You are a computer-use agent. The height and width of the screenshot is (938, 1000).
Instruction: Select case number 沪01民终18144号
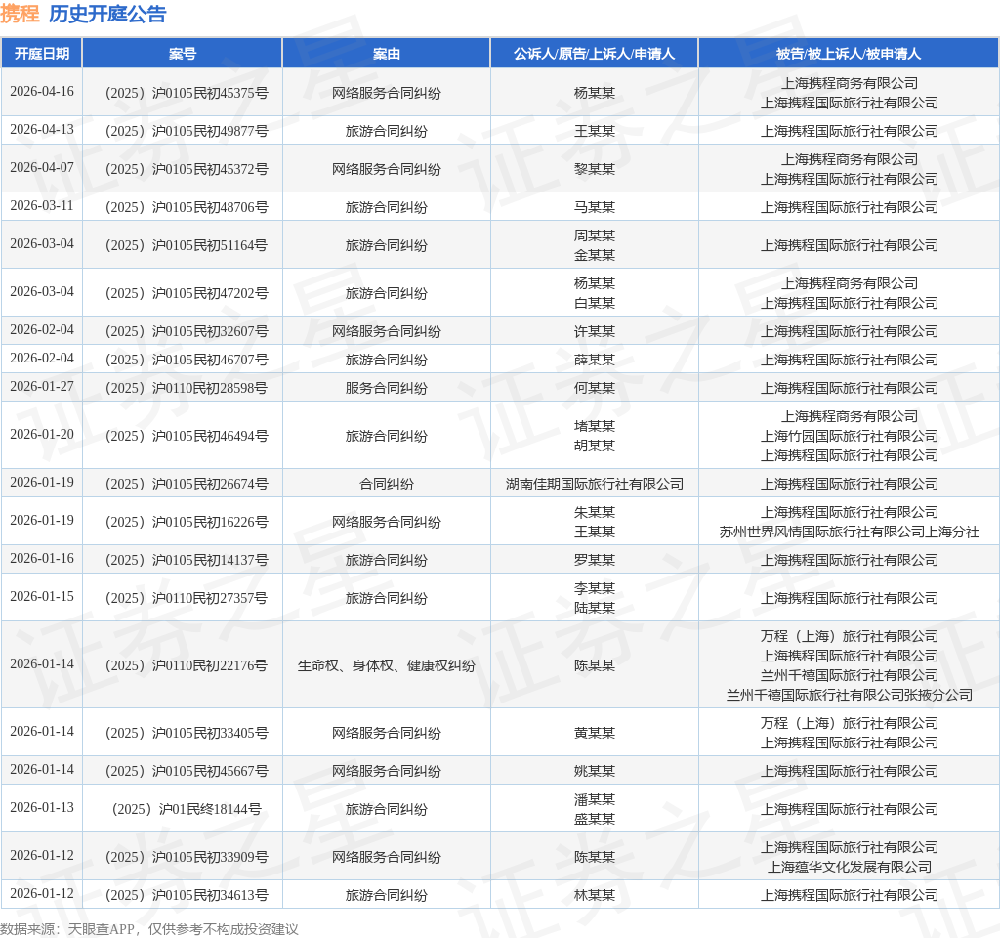click(187, 809)
